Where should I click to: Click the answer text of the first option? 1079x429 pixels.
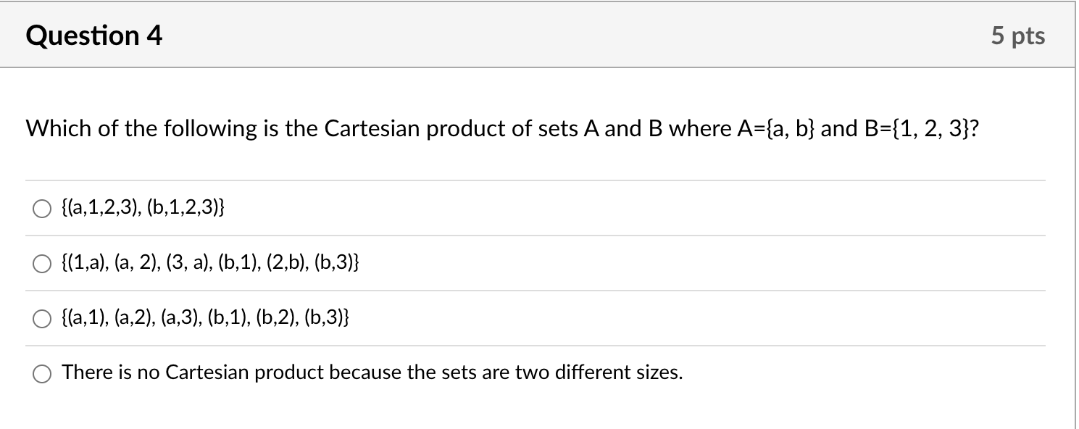coord(144,209)
